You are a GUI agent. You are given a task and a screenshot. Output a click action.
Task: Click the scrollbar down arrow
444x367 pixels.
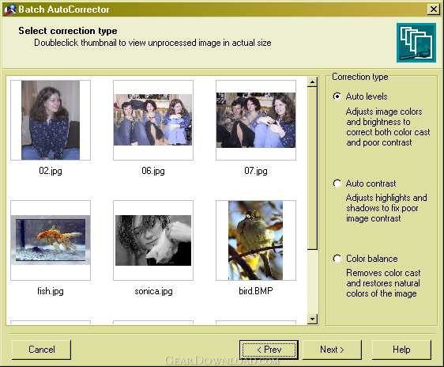[312, 319]
